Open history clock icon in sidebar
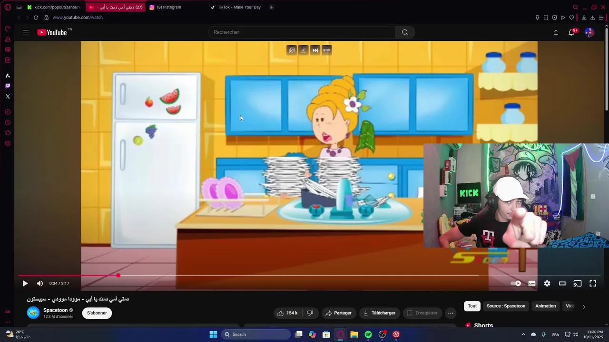Viewport: 609px width, 342px height. click(8, 123)
